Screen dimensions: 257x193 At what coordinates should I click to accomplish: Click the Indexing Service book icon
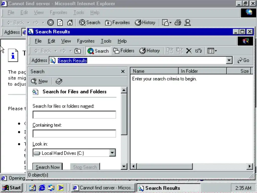(59, 81)
